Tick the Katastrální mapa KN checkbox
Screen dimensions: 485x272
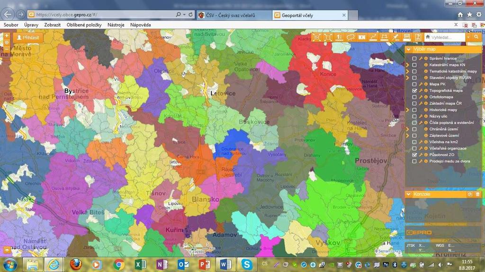414,65
